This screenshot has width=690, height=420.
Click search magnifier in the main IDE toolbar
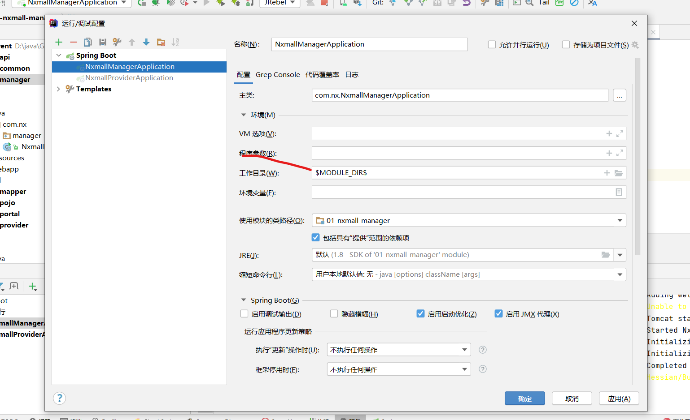[x=529, y=3]
